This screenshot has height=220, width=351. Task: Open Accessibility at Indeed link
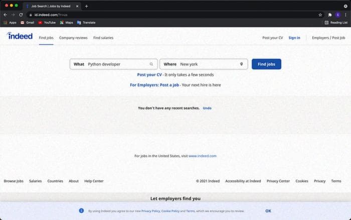point(243,181)
